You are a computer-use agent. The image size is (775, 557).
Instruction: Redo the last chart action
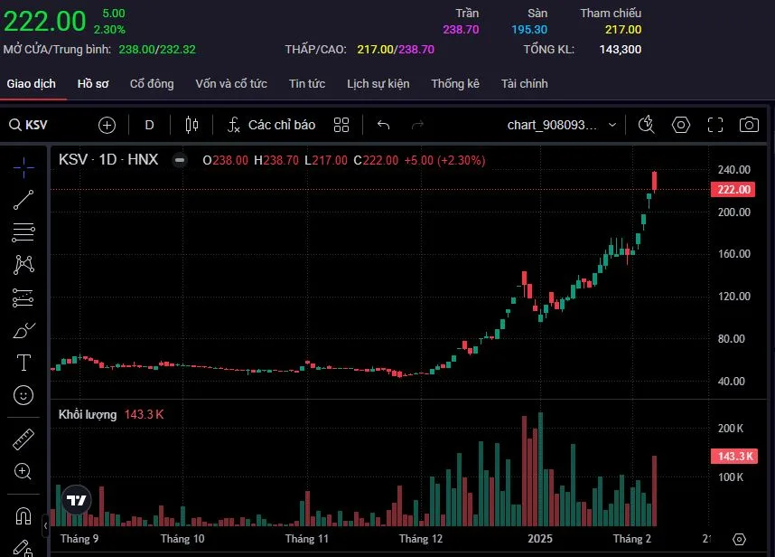click(417, 125)
